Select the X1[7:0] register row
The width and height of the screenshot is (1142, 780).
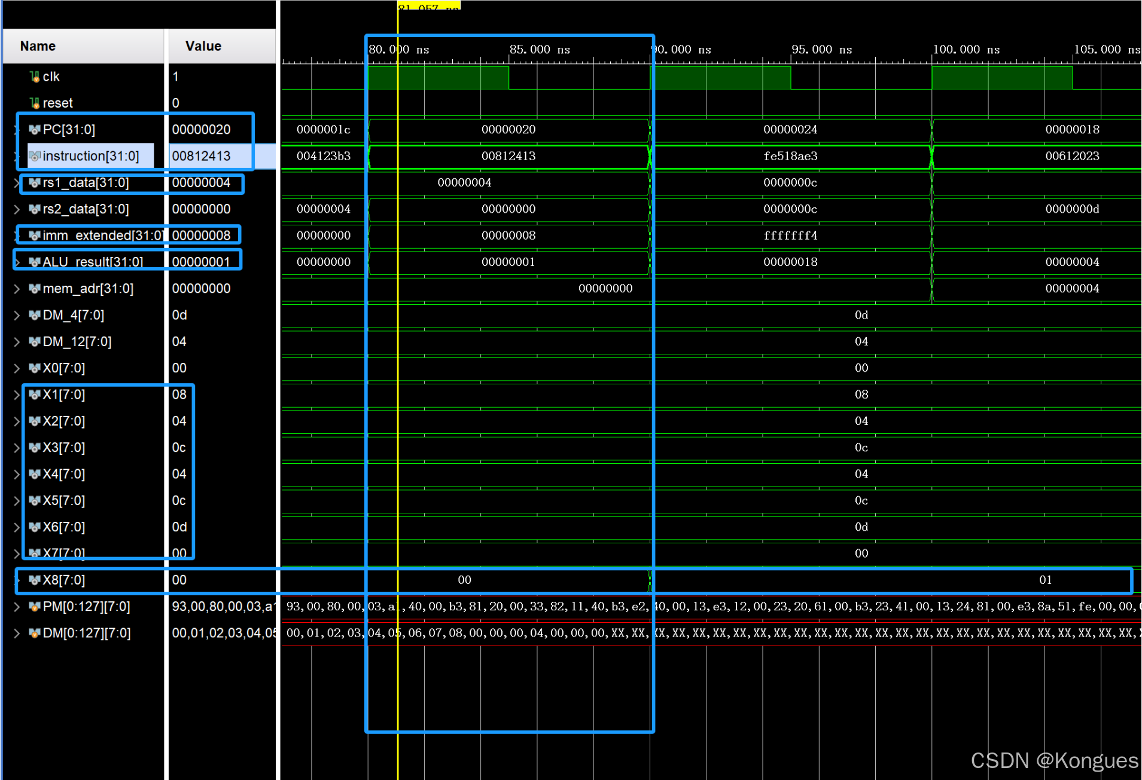pyautogui.click(x=63, y=394)
